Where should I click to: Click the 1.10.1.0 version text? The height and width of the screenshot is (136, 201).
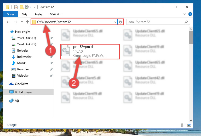click(x=78, y=51)
